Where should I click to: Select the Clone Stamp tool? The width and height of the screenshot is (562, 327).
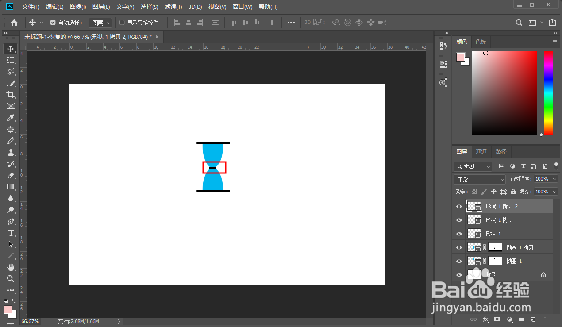(11, 152)
